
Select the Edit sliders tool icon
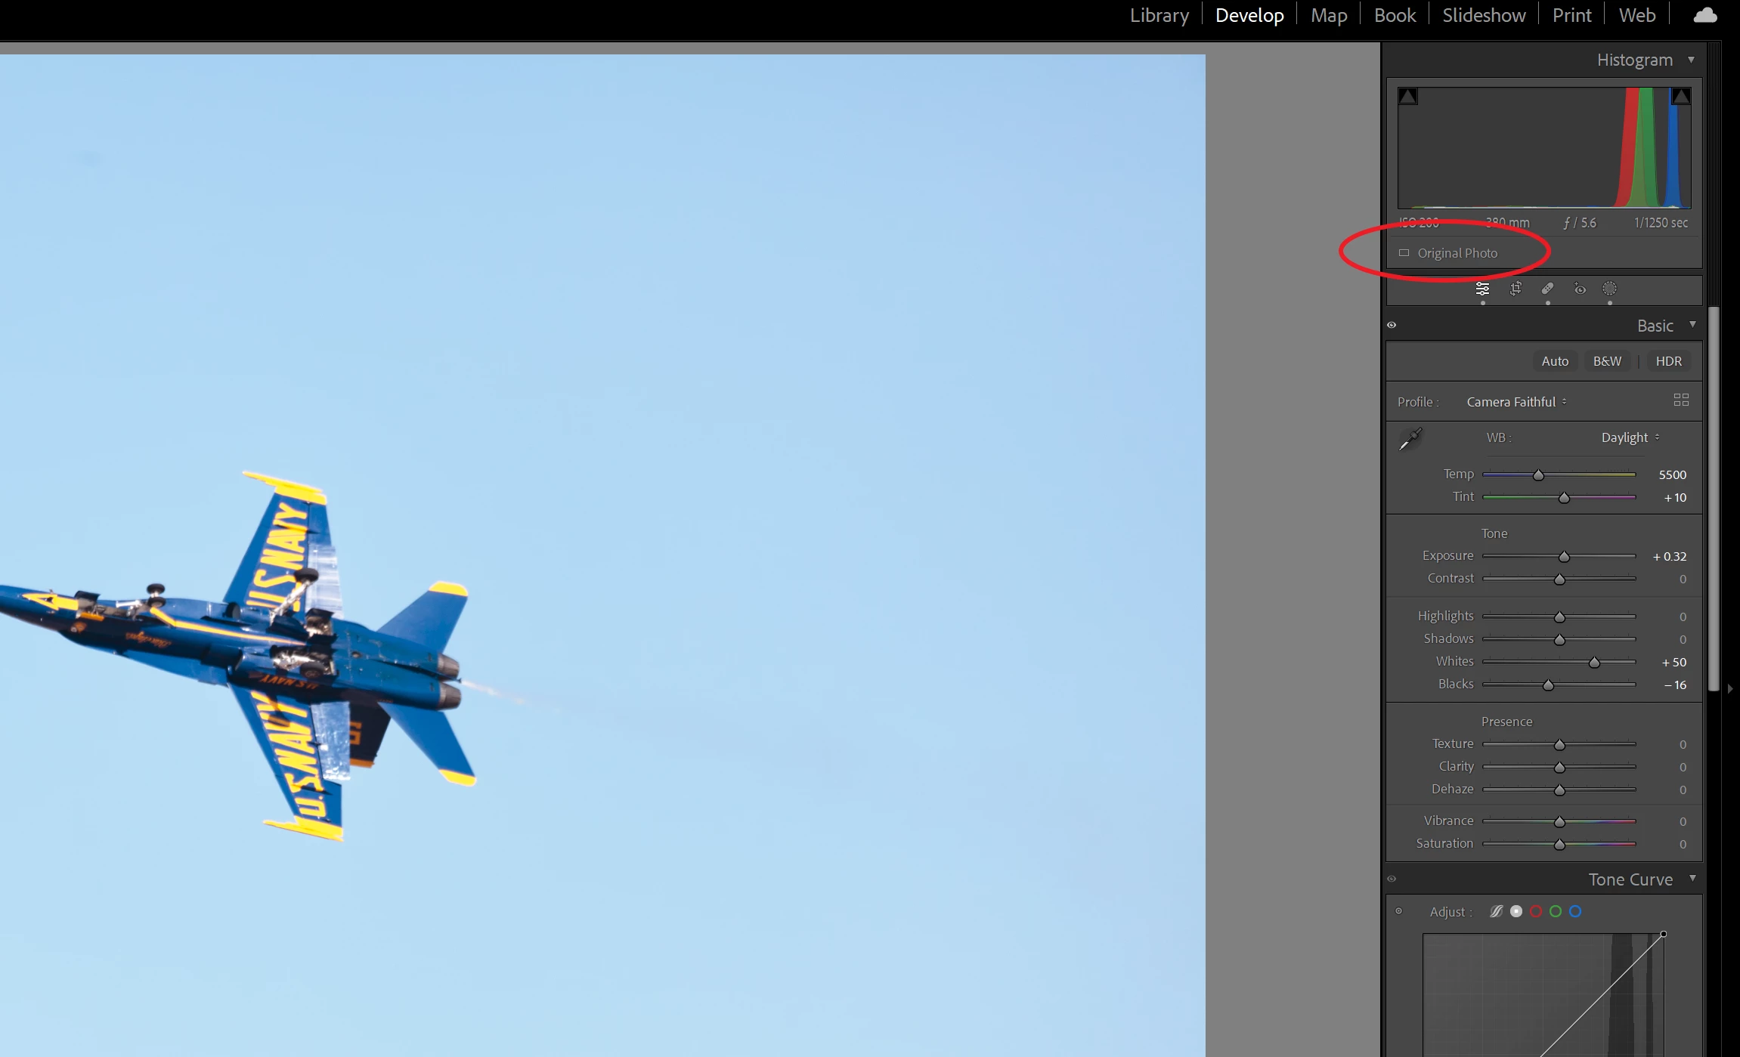pos(1482,289)
